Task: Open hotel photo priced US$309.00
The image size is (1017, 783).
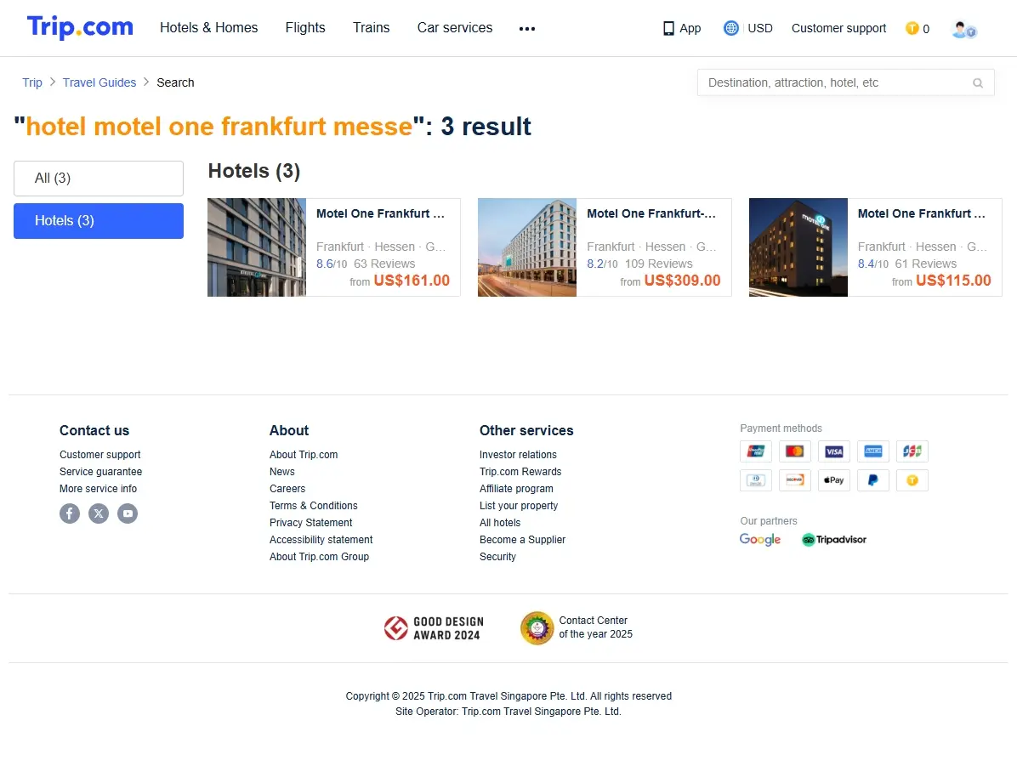Action: [x=527, y=247]
